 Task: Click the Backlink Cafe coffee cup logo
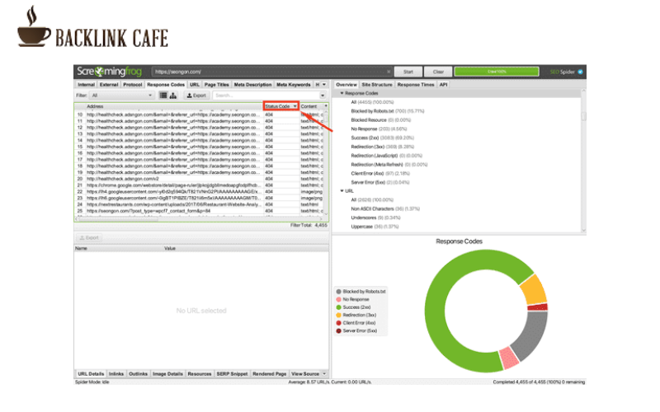coord(34,26)
